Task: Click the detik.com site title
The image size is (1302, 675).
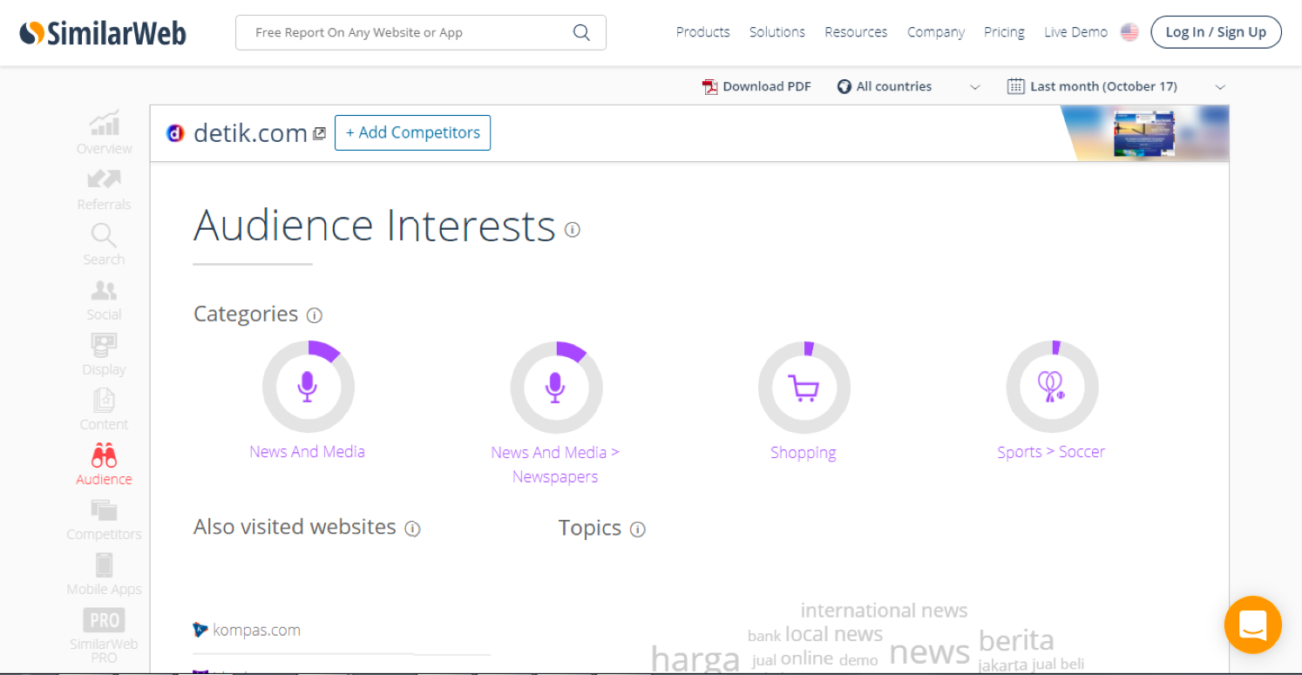Action: point(250,133)
